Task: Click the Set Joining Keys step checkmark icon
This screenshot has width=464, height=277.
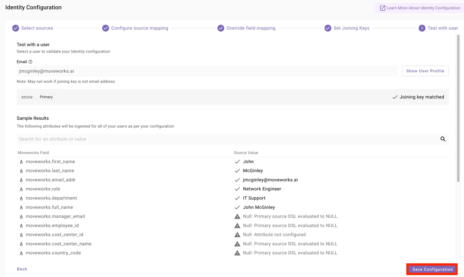Action: (328, 28)
